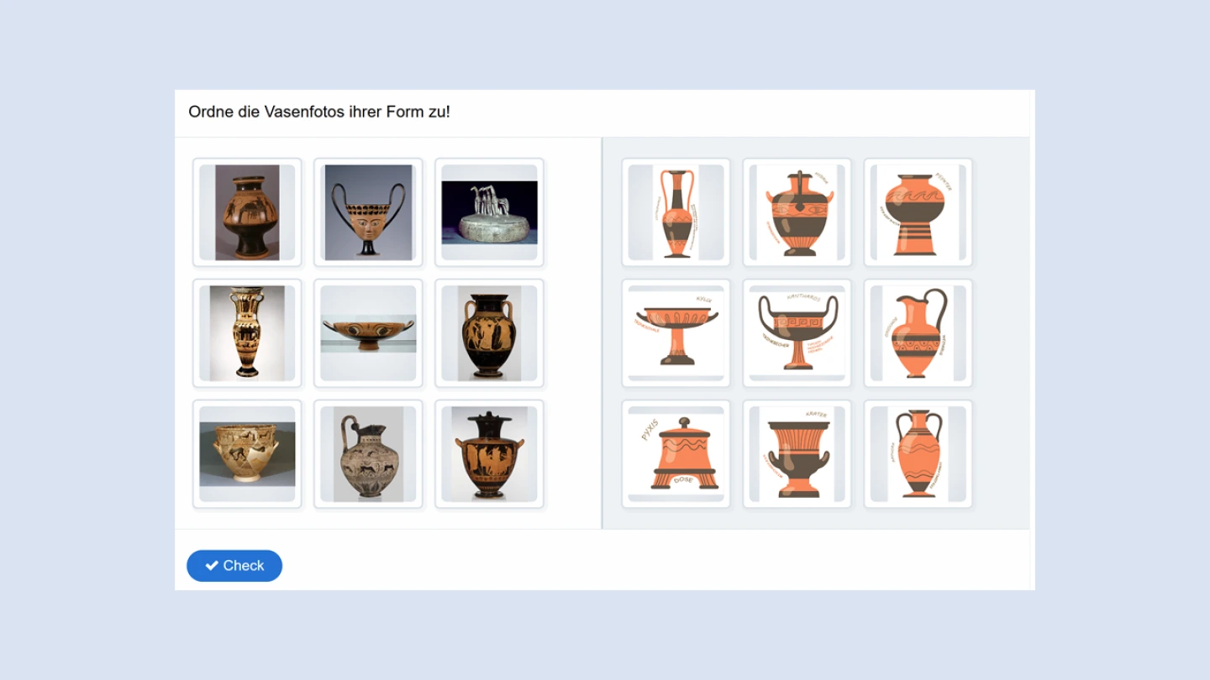Select the cream-colored wide krater photo
The image size is (1210, 680).
click(248, 454)
